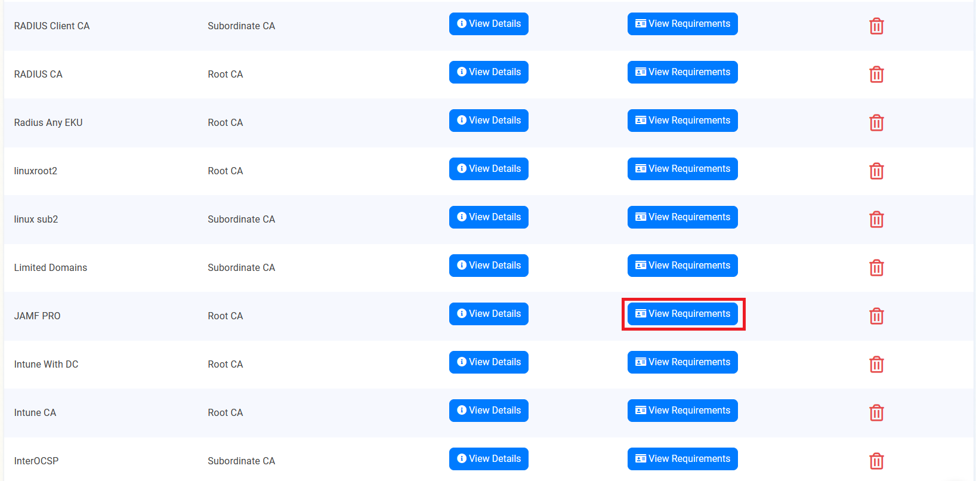Remove JAMF PRO with the trash icon

pyautogui.click(x=876, y=316)
